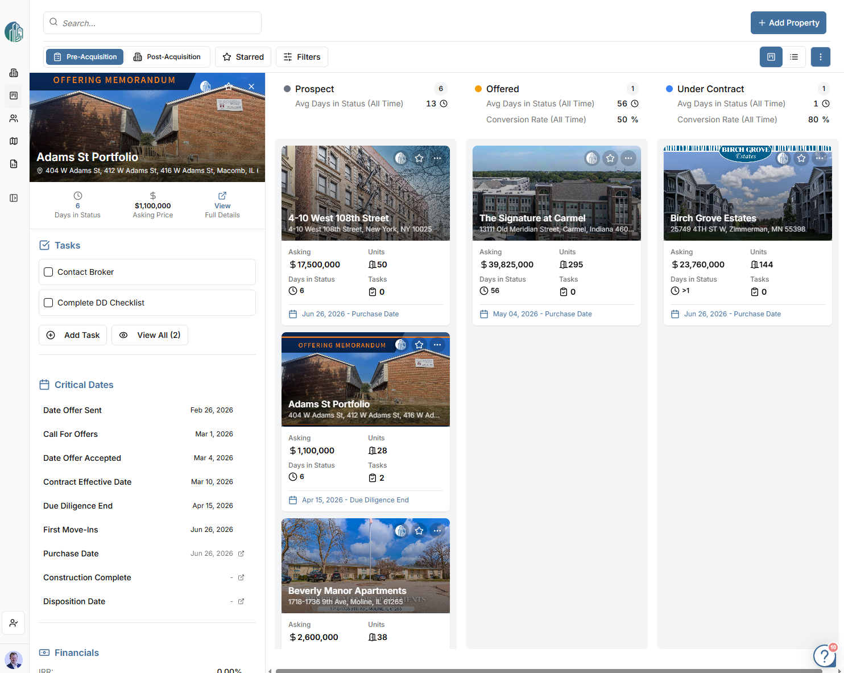View All (2) tasks

tap(150, 335)
